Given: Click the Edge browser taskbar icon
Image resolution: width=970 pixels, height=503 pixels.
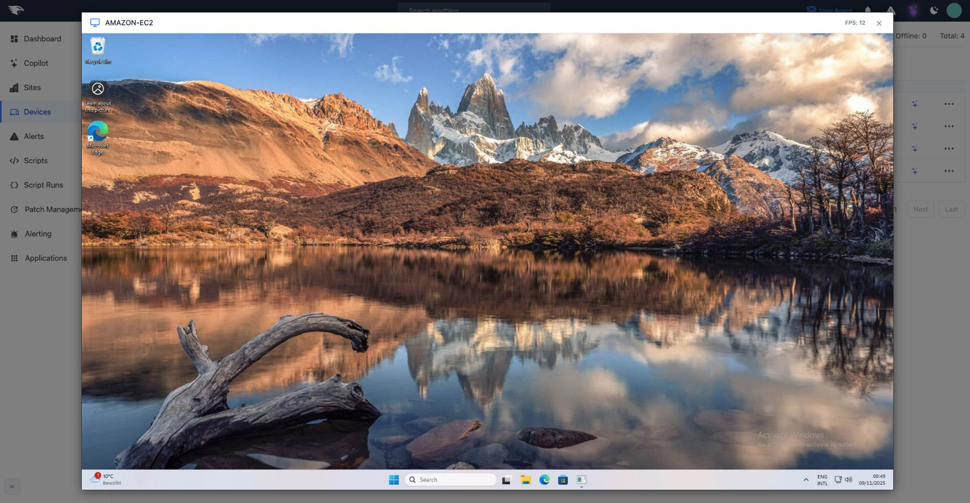Looking at the screenshot, I should tap(544, 480).
